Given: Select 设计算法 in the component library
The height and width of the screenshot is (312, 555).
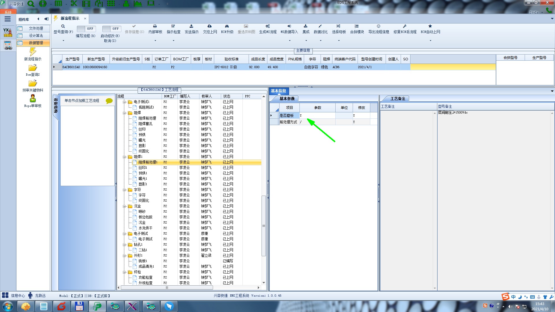Looking at the screenshot, I should (x=36, y=36).
